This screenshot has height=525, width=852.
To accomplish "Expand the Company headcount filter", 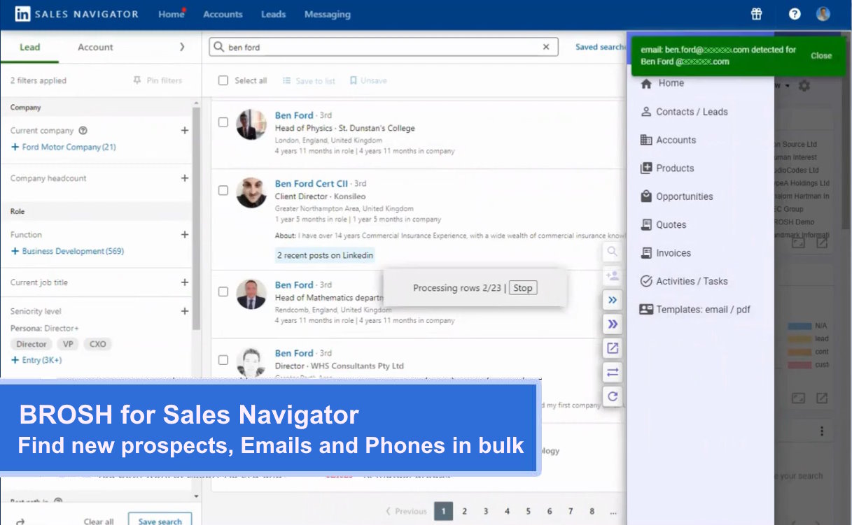I will [x=185, y=178].
